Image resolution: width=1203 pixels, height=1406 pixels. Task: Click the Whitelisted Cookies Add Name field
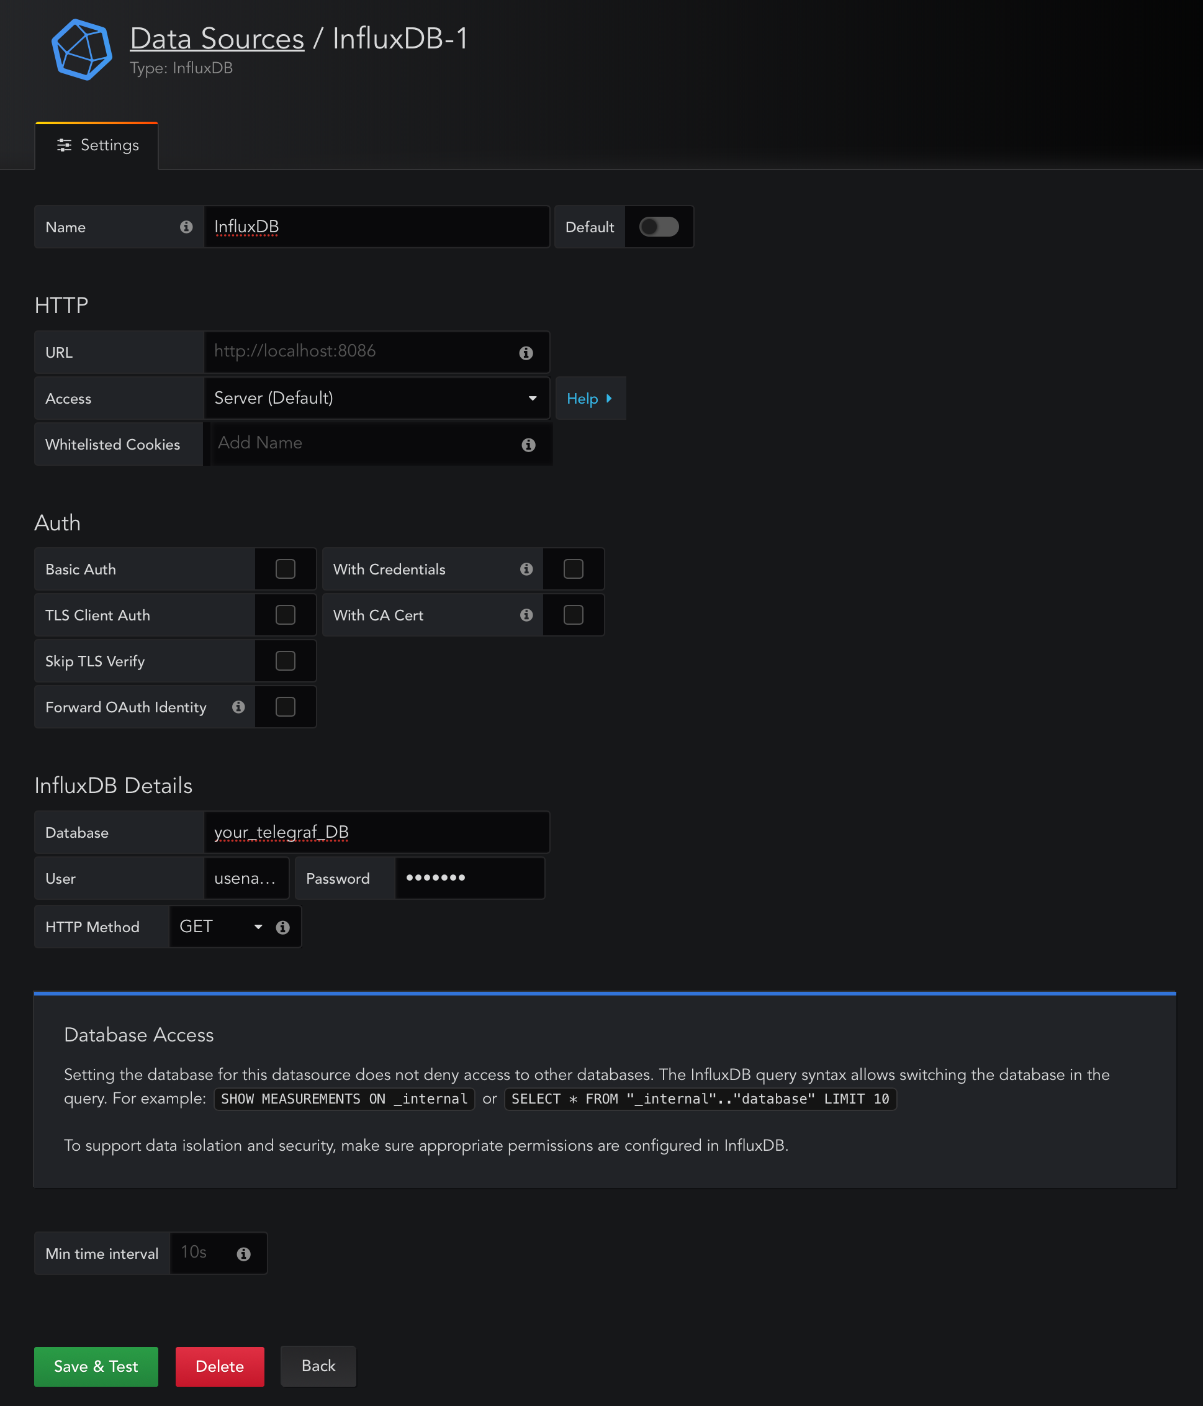tap(382, 444)
